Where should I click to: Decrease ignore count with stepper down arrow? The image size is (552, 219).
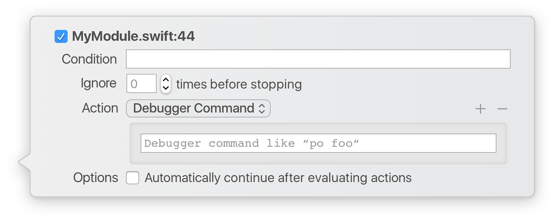(166, 88)
